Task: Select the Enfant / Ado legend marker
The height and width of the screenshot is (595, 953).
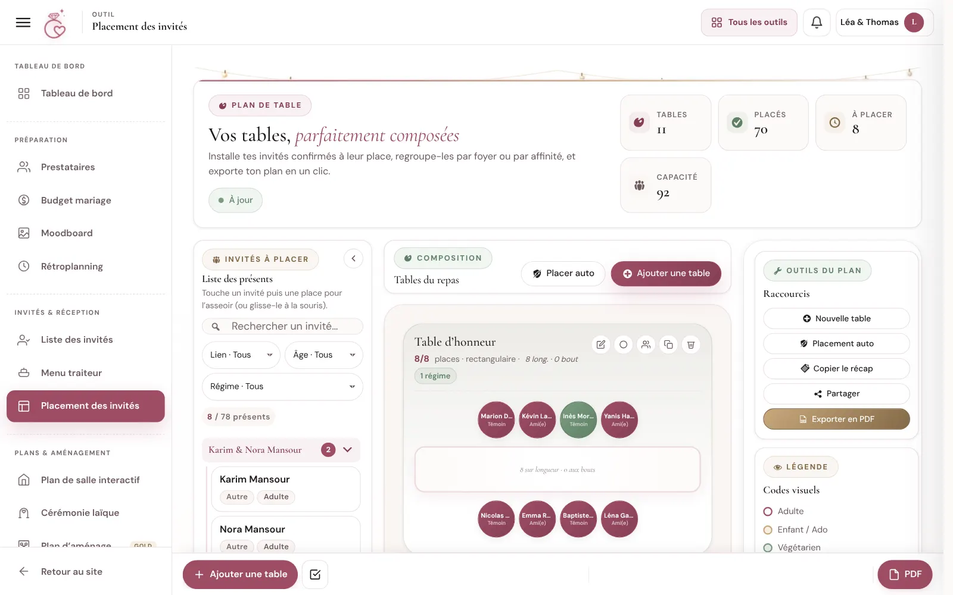Action: 768,530
